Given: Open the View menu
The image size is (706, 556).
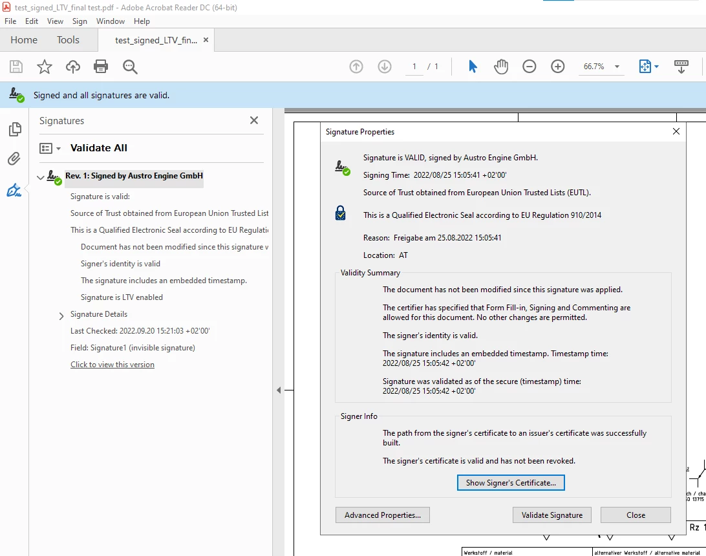Looking at the screenshot, I should point(55,21).
